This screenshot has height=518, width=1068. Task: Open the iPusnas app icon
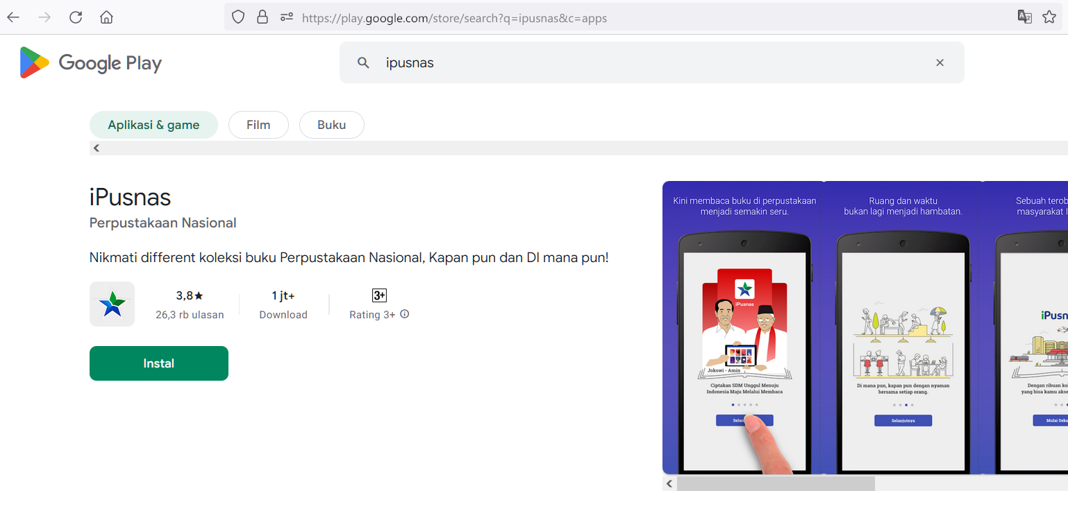tap(112, 304)
